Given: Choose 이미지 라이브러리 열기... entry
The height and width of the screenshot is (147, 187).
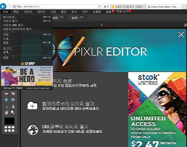Looking at the screenshot, I should 27,29.
